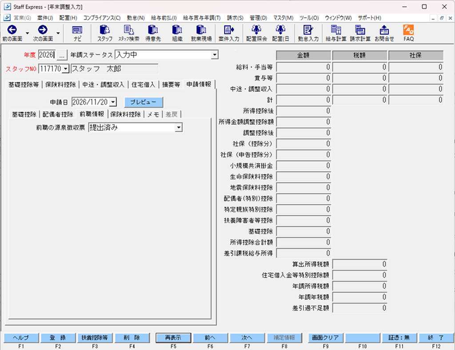This screenshot has height=350, width=455.
Task: Select the 基礎控除 sub-tab
Action: coord(24,114)
